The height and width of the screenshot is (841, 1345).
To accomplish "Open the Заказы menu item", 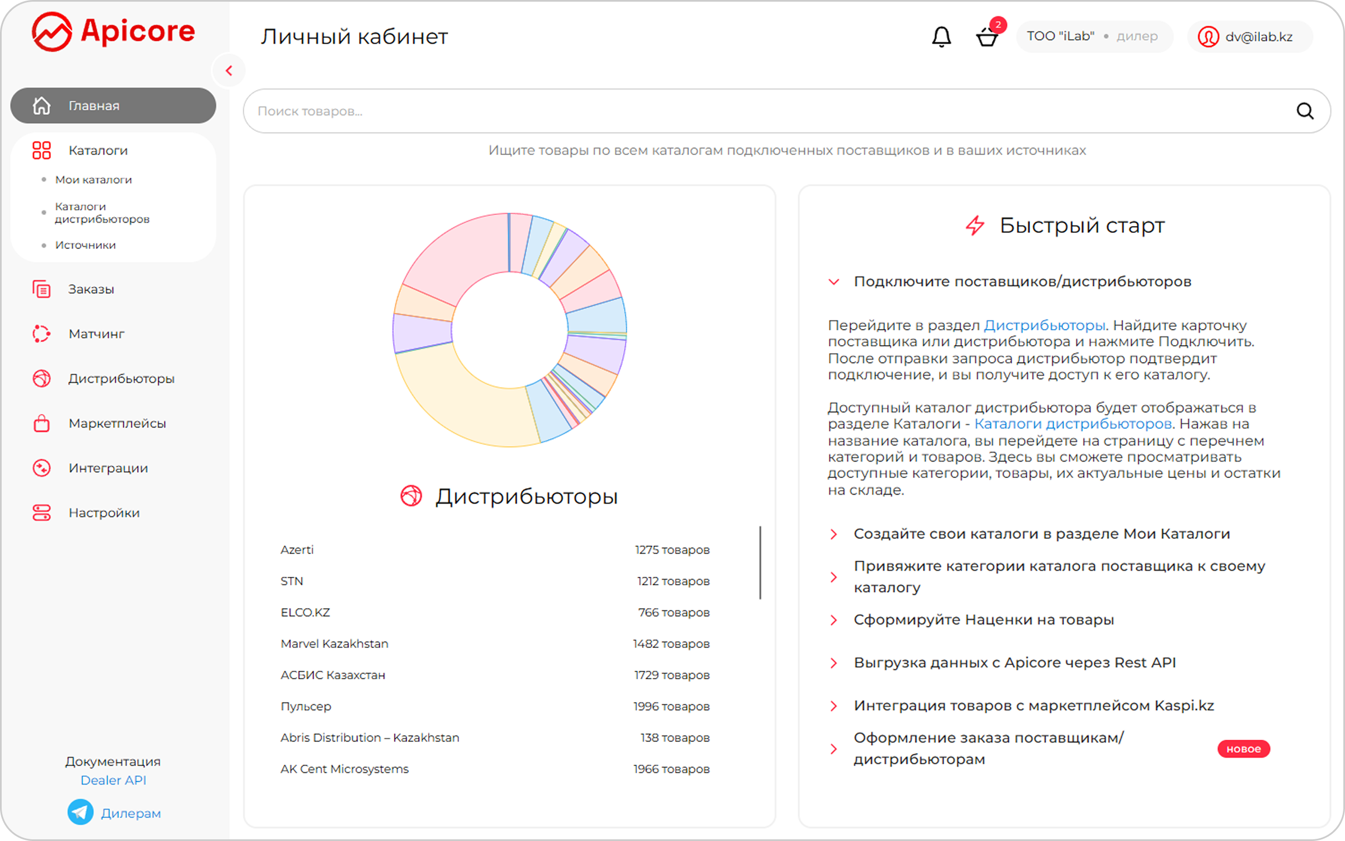I will coord(91,289).
